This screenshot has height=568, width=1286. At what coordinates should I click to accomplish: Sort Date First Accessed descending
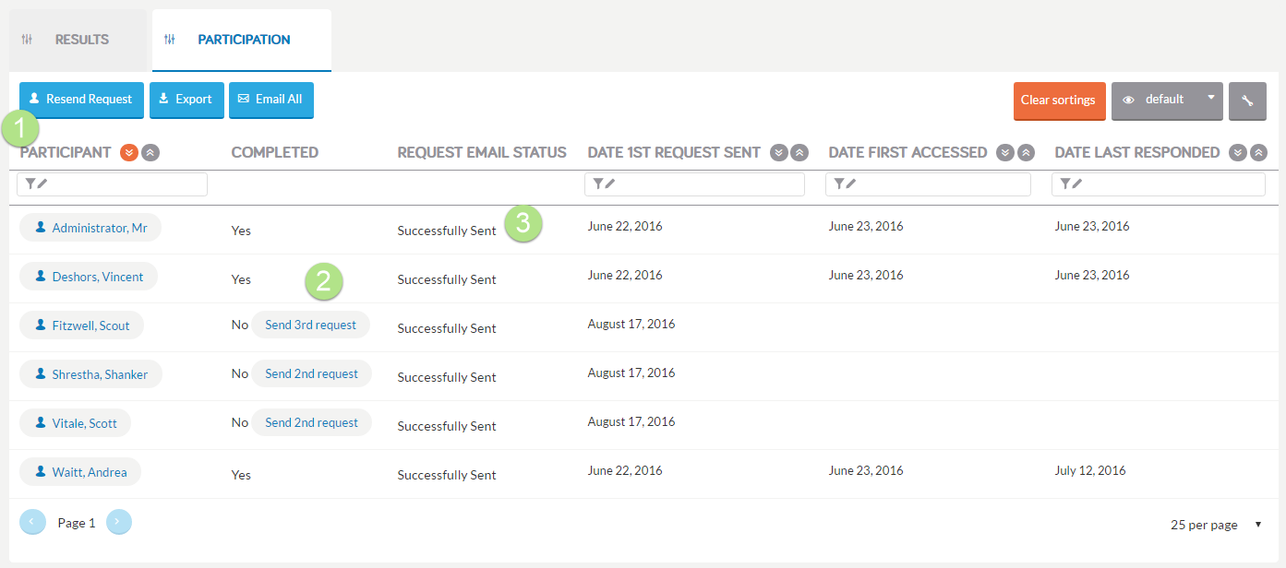[x=1005, y=152]
